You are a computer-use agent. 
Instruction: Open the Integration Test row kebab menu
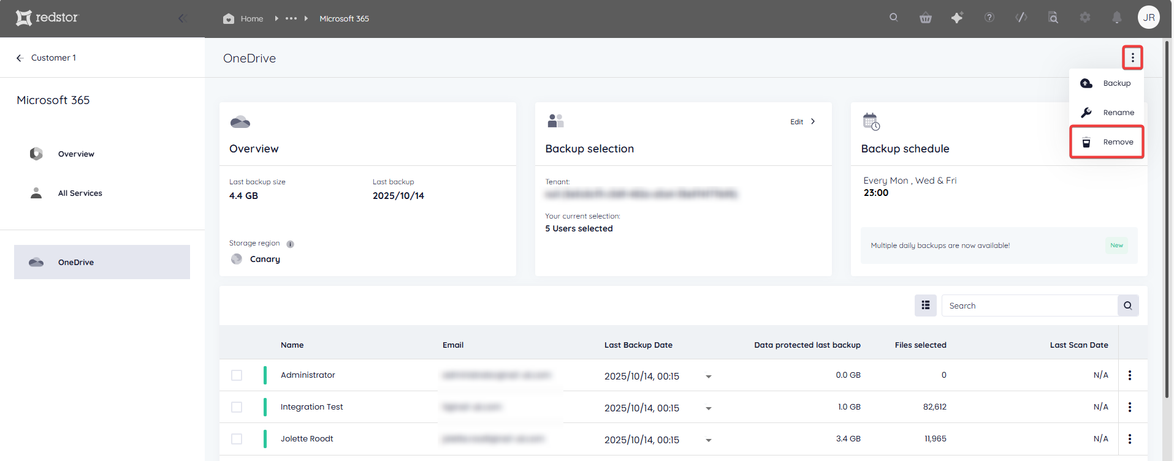[x=1130, y=407]
